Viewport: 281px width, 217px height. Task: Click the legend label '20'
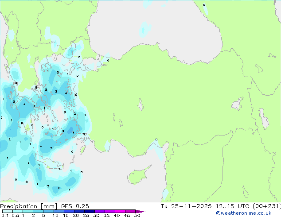[x=76, y=215]
